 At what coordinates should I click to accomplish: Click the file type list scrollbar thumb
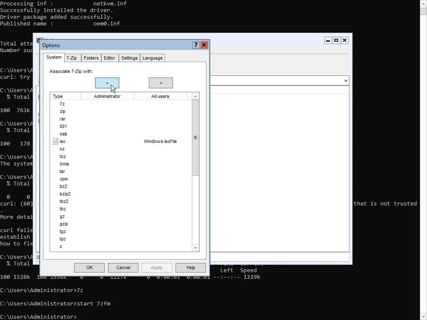pos(195,137)
